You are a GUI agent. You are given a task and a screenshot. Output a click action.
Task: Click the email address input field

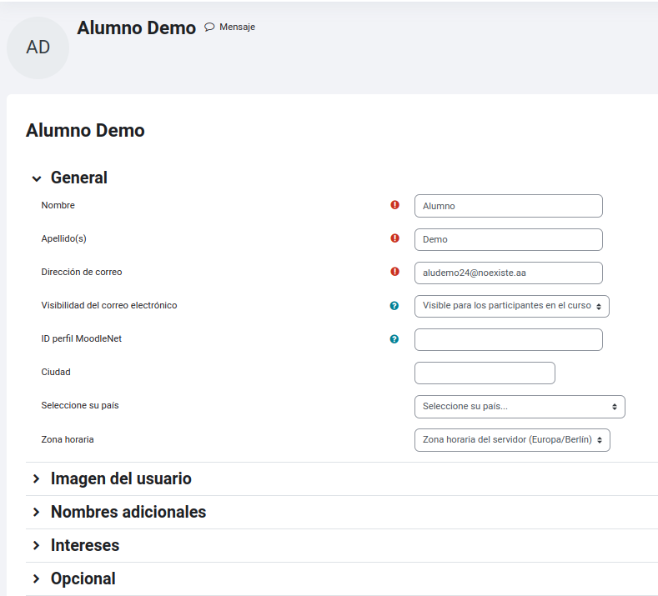[508, 273]
